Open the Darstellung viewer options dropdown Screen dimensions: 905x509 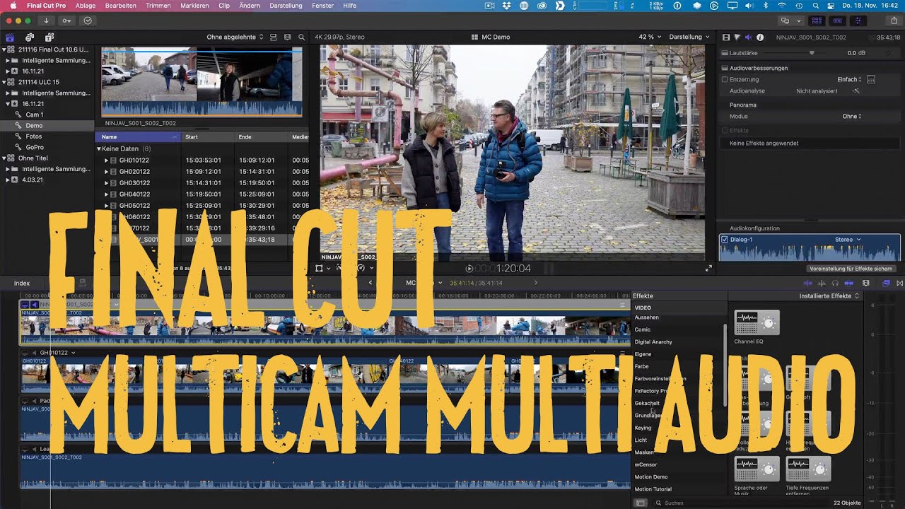tap(689, 37)
